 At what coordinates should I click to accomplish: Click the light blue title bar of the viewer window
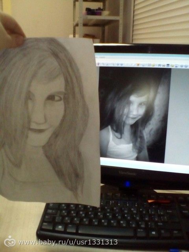[x=142, y=55]
